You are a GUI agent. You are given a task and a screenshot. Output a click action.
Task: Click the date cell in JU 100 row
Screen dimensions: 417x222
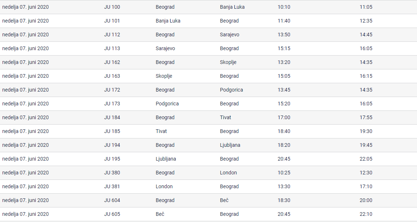25,7
